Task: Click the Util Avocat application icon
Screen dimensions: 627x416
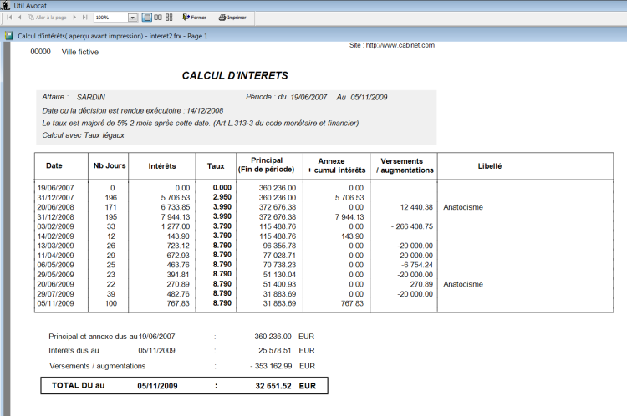Action: (5, 6)
